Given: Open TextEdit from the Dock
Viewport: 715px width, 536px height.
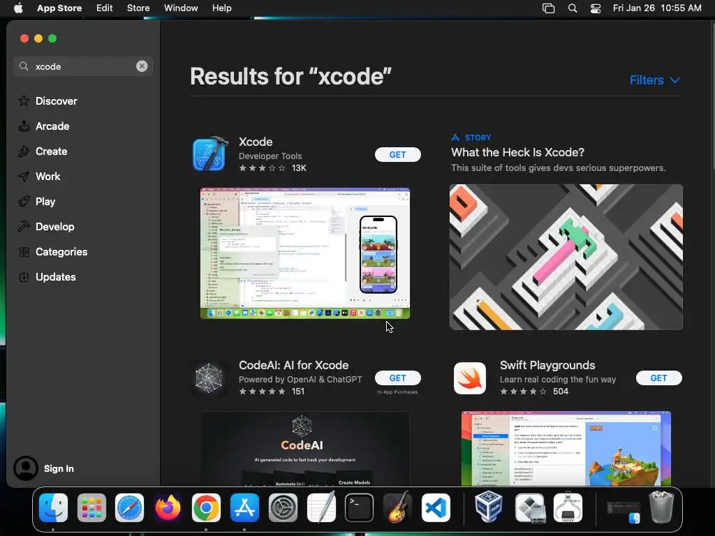Looking at the screenshot, I should click(x=321, y=507).
